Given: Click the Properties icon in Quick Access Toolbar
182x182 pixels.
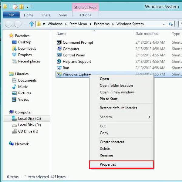Looking at the screenshot, I should click(15, 7).
